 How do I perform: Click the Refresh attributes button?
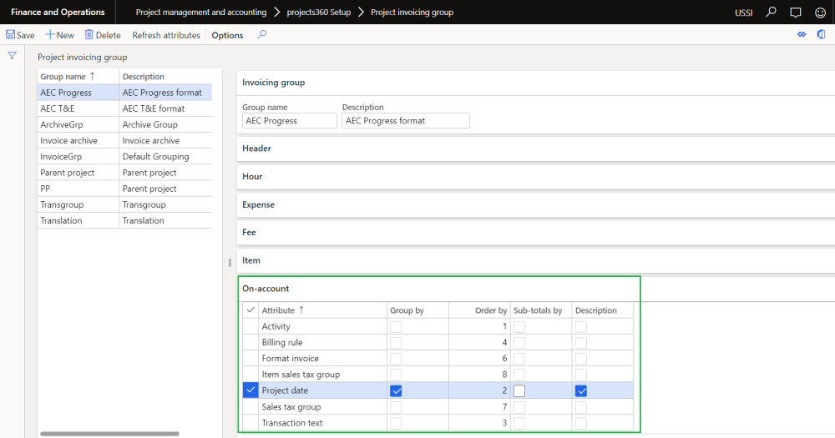tap(166, 35)
